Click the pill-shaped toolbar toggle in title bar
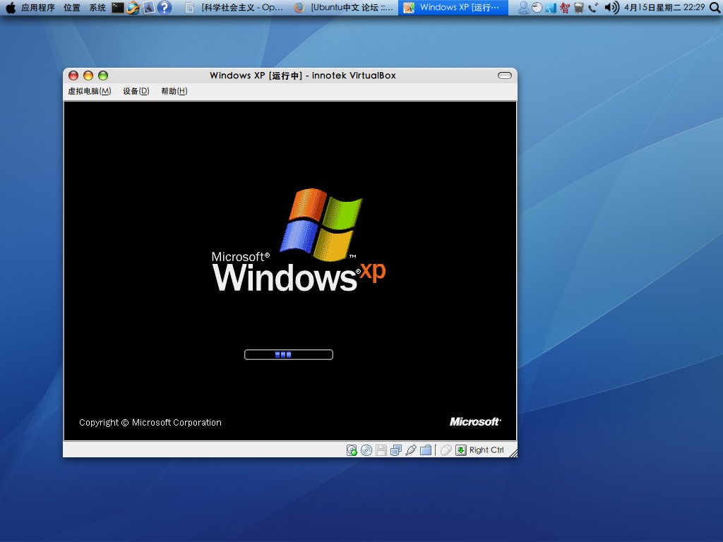The height and width of the screenshot is (542, 723). coord(504,76)
